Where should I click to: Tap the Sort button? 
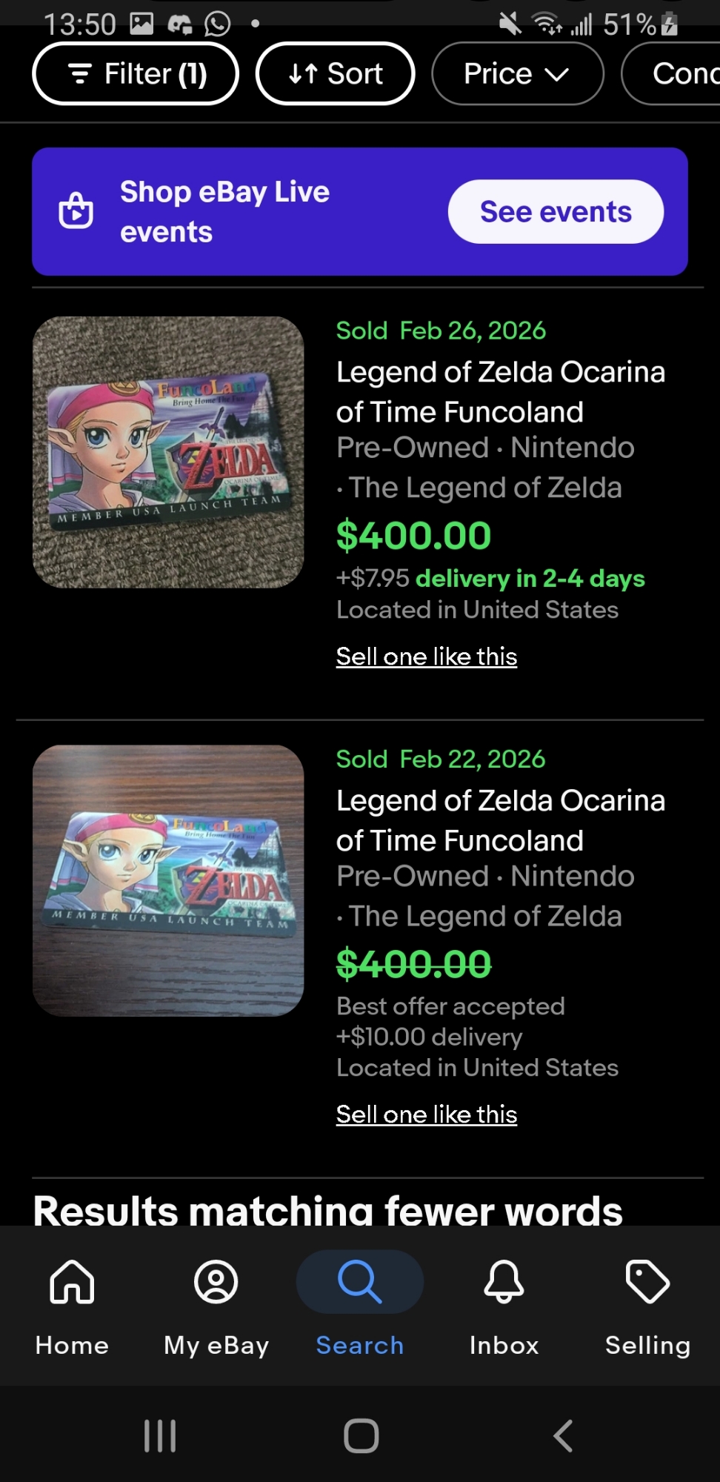click(x=335, y=74)
